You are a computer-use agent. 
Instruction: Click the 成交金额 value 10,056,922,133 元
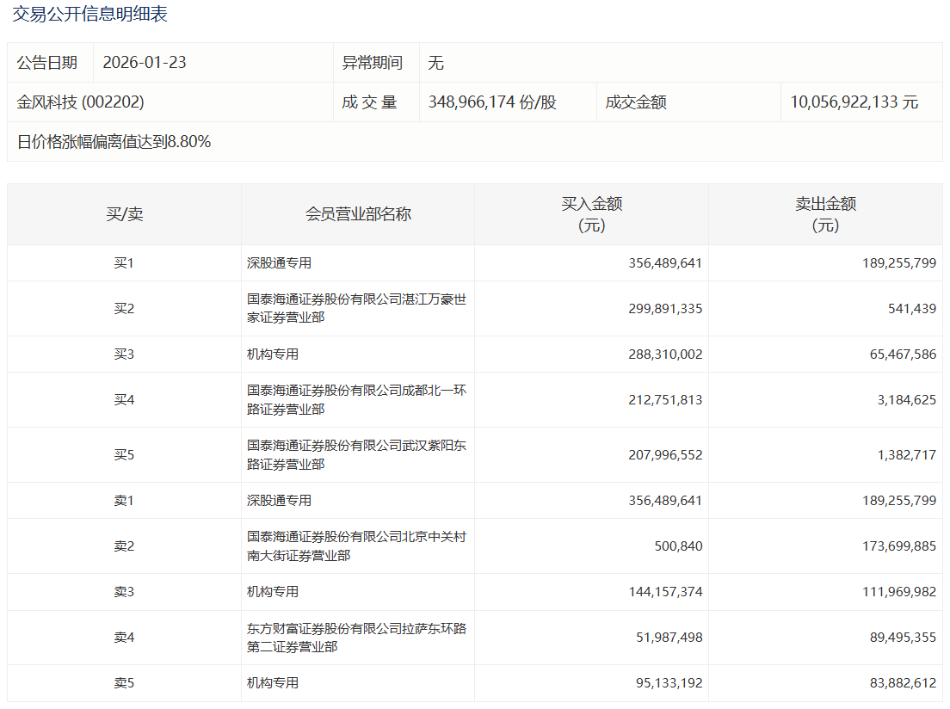[854, 102]
